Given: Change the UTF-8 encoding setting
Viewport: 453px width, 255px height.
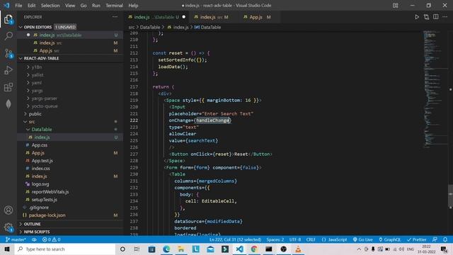Looking at the screenshot, I should (x=295, y=239).
